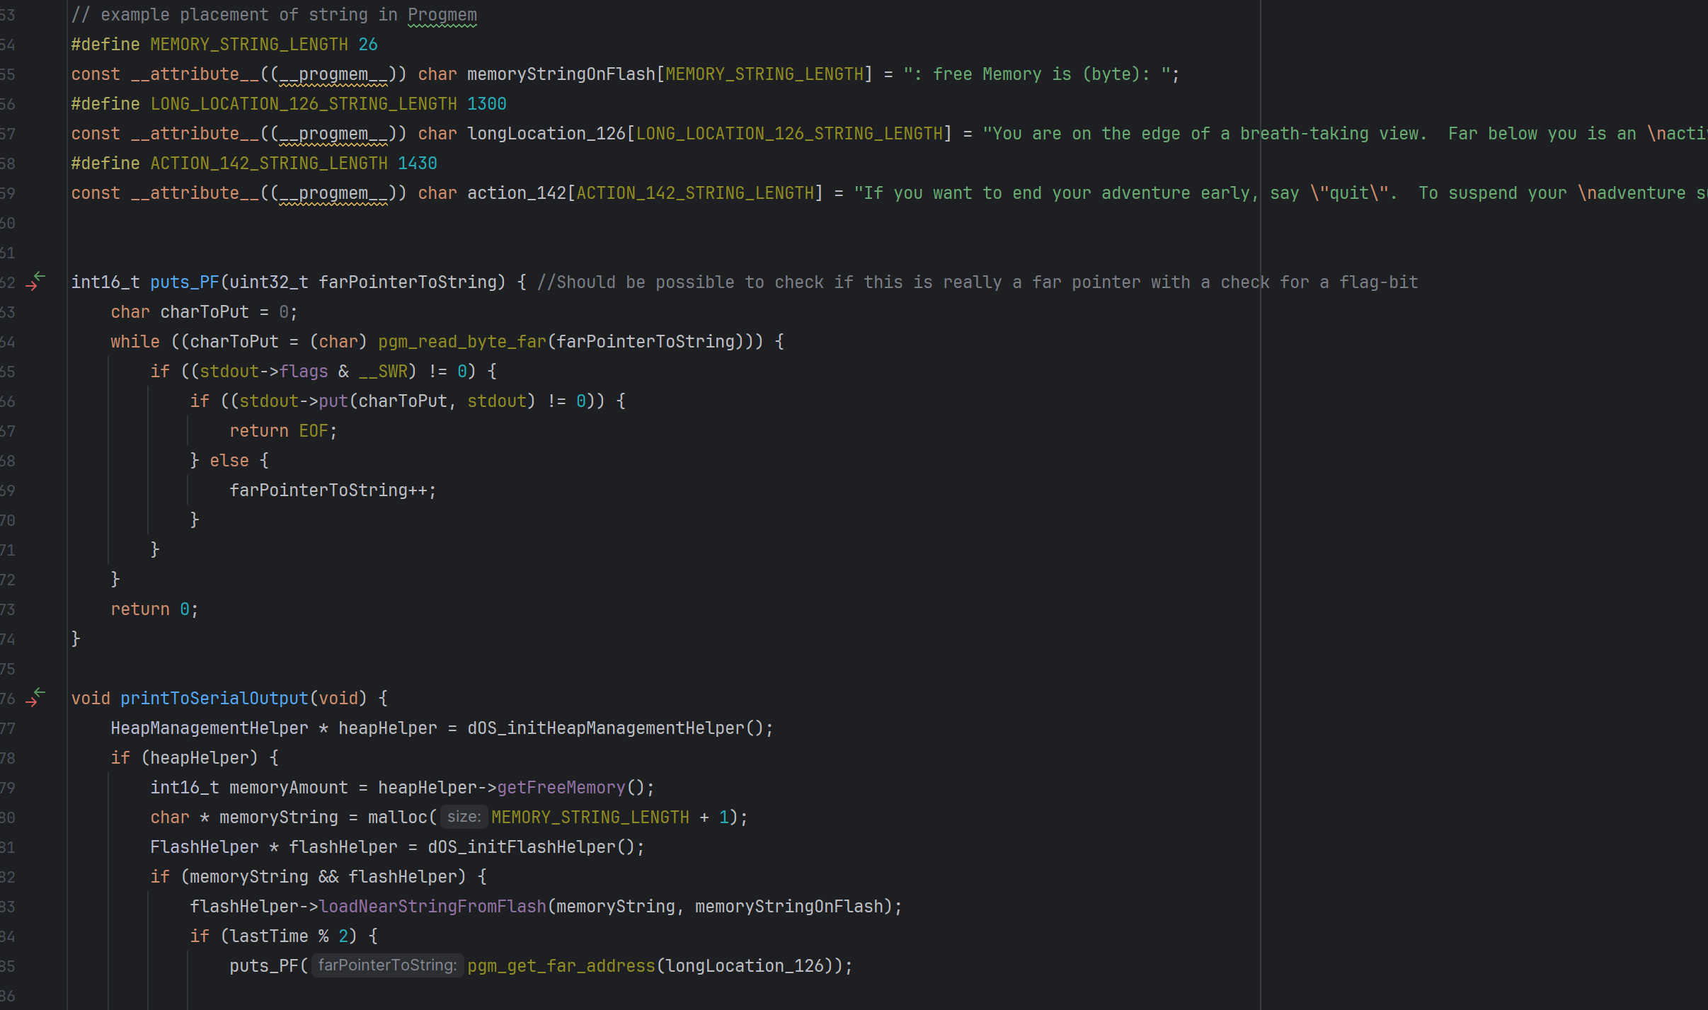Click the declaration gutter icon beside printToSerialOutput
1708x1010 pixels.
(x=35, y=697)
